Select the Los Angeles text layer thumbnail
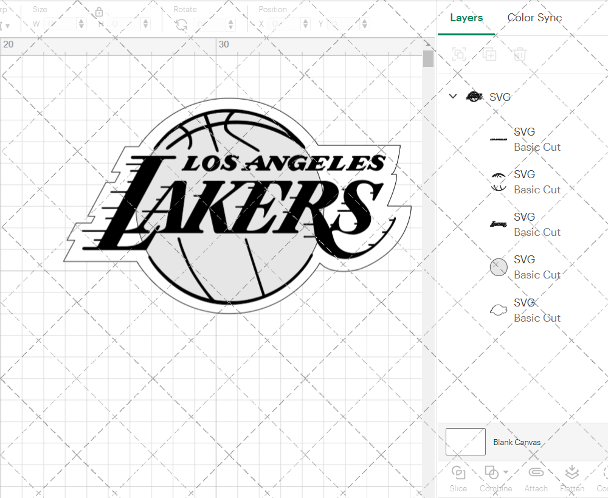This screenshot has width=608, height=498. click(499, 139)
